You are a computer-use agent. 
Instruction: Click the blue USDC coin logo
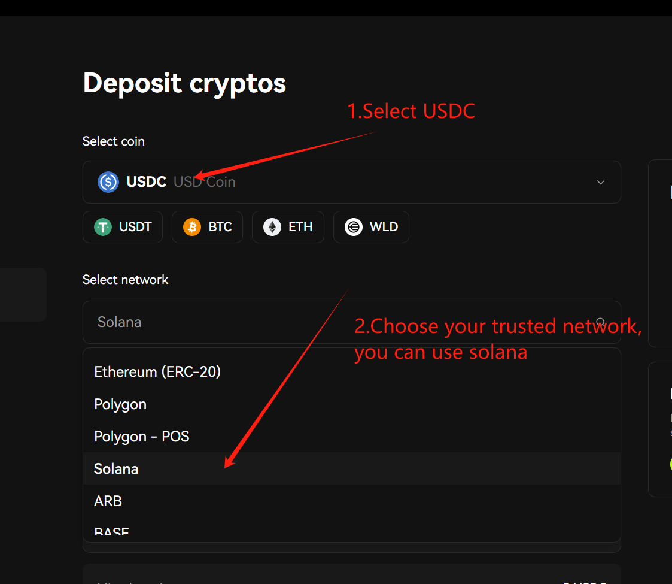108,182
